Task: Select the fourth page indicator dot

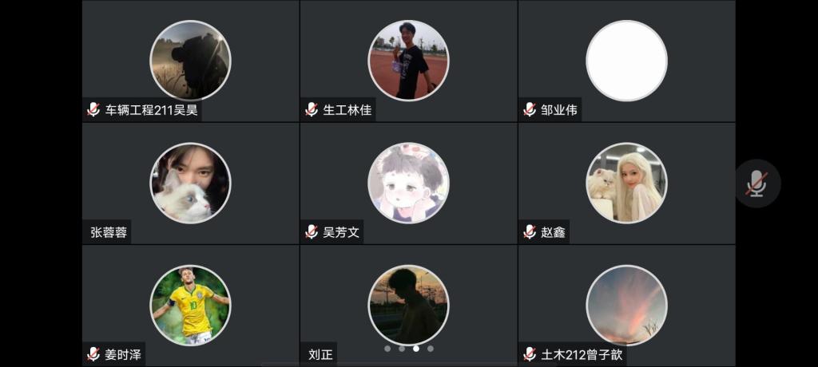Action: click(431, 349)
